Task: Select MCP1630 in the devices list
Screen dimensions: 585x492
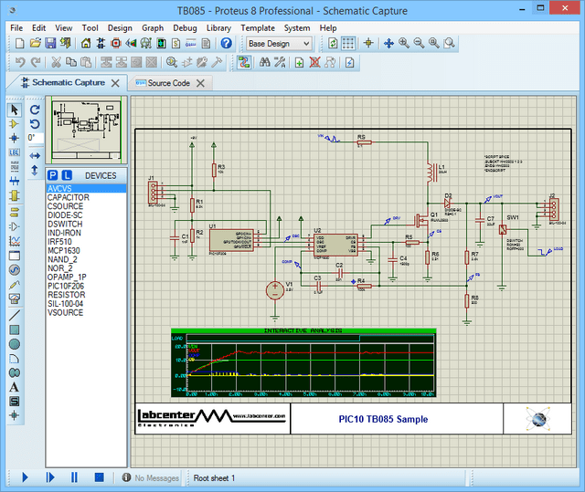Action: tap(87, 251)
